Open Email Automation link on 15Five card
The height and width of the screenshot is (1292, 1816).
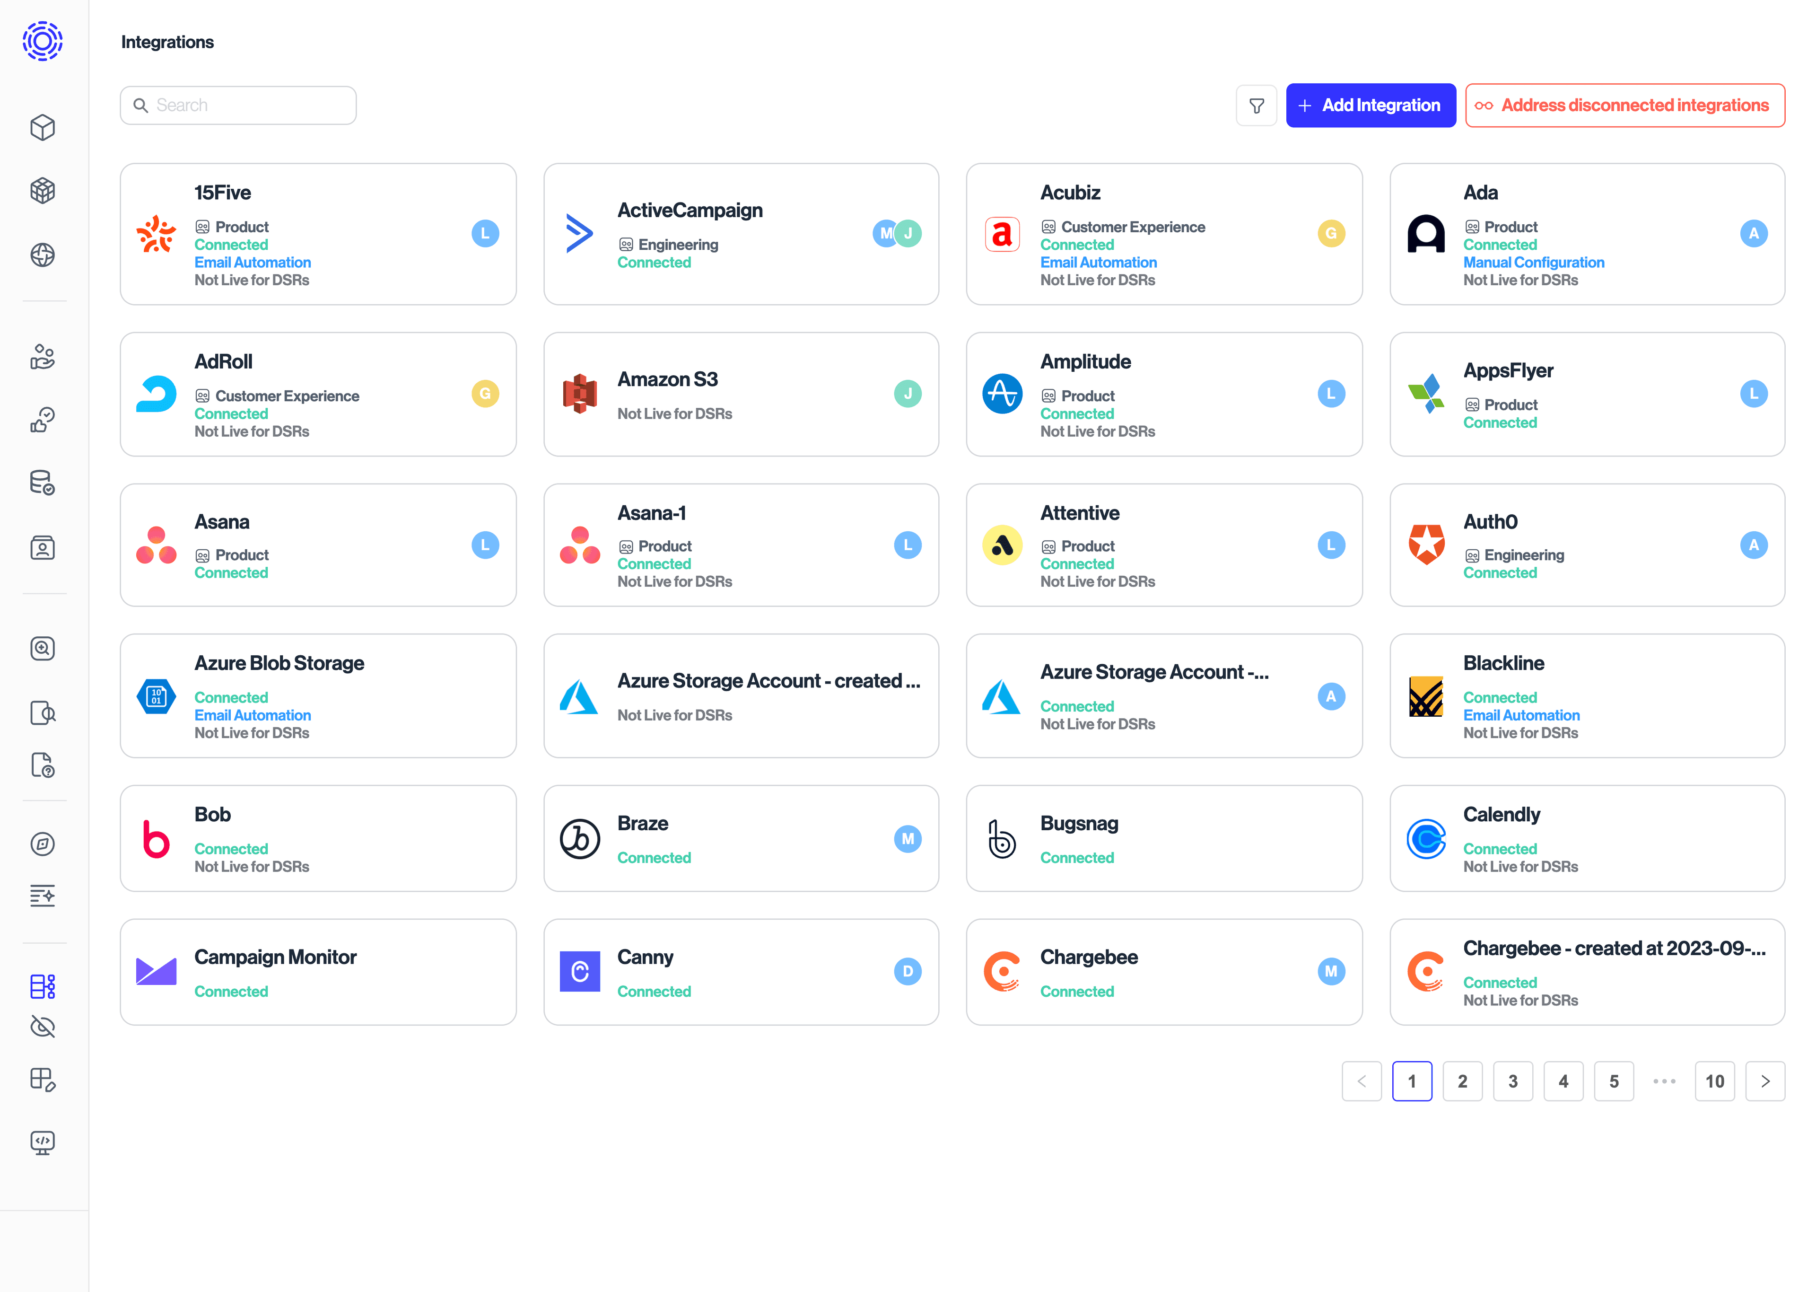point(252,262)
